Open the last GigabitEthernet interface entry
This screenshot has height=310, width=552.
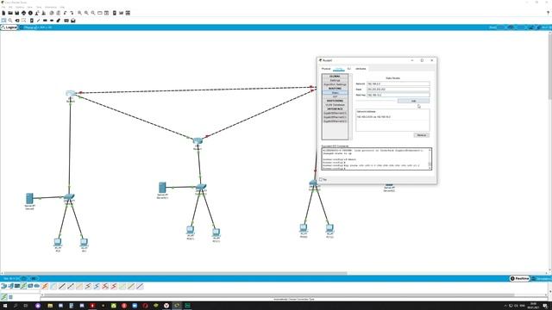click(335, 121)
